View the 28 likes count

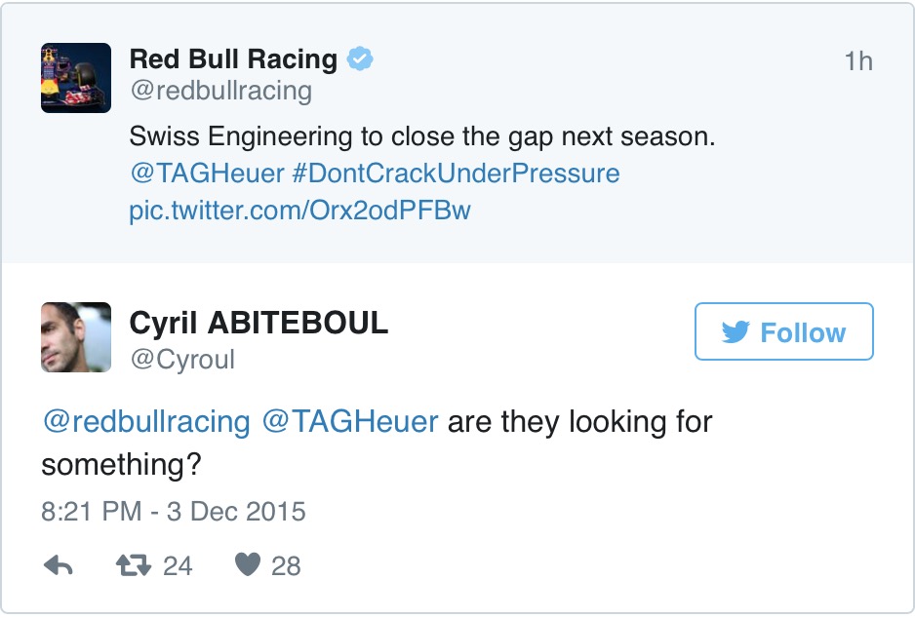coord(286,565)
